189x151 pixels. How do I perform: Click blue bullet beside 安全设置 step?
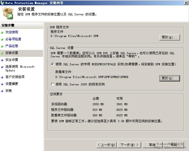coord(2,60)
